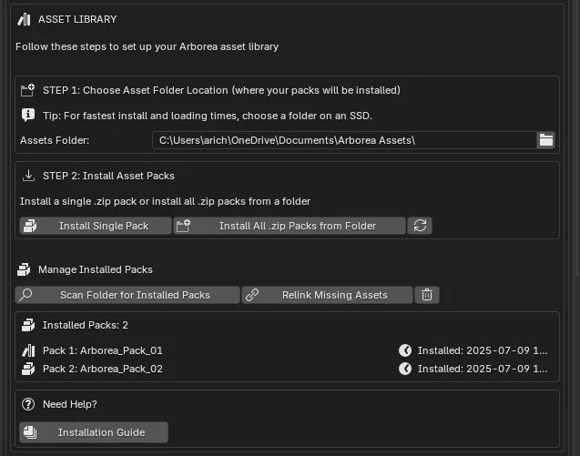Click install date text for Pack 2
580x456 pixels.
tap(483, 369)
